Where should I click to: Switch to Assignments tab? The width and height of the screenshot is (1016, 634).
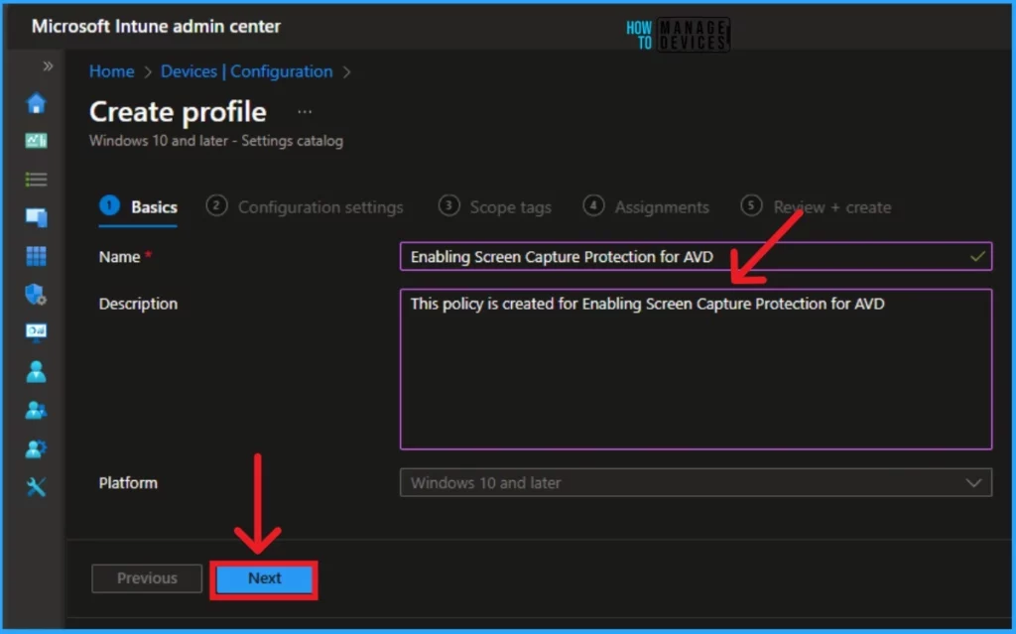(x=646, y=206)
